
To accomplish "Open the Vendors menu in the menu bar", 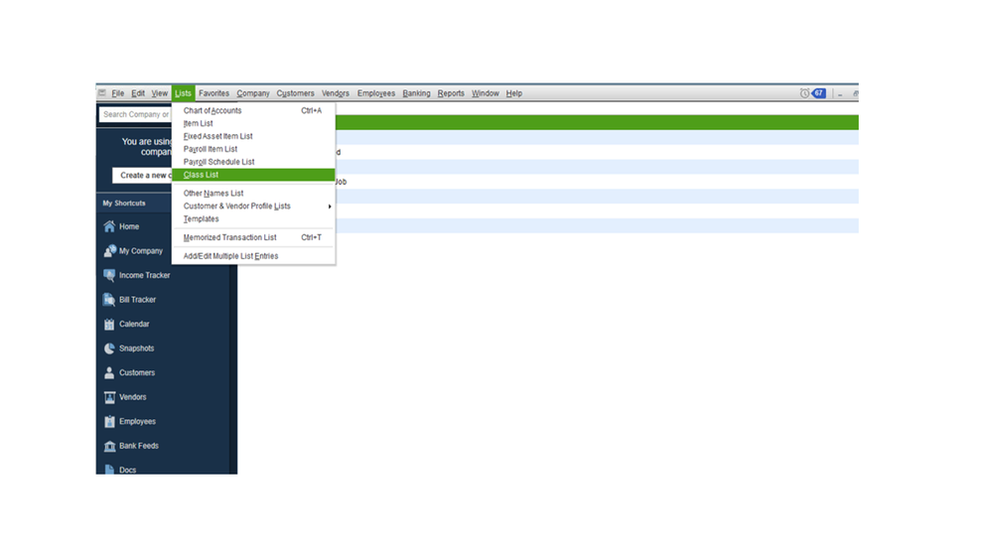I will click(336, 93).
